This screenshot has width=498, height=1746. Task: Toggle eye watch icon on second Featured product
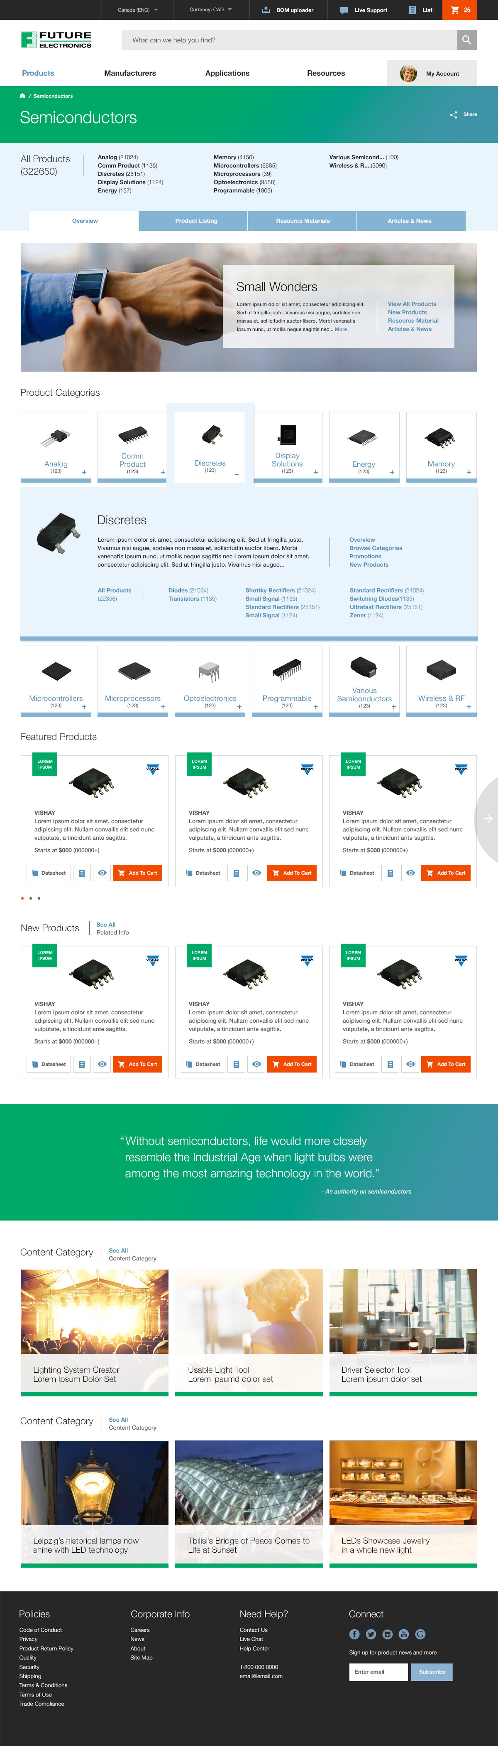[256, 873]
